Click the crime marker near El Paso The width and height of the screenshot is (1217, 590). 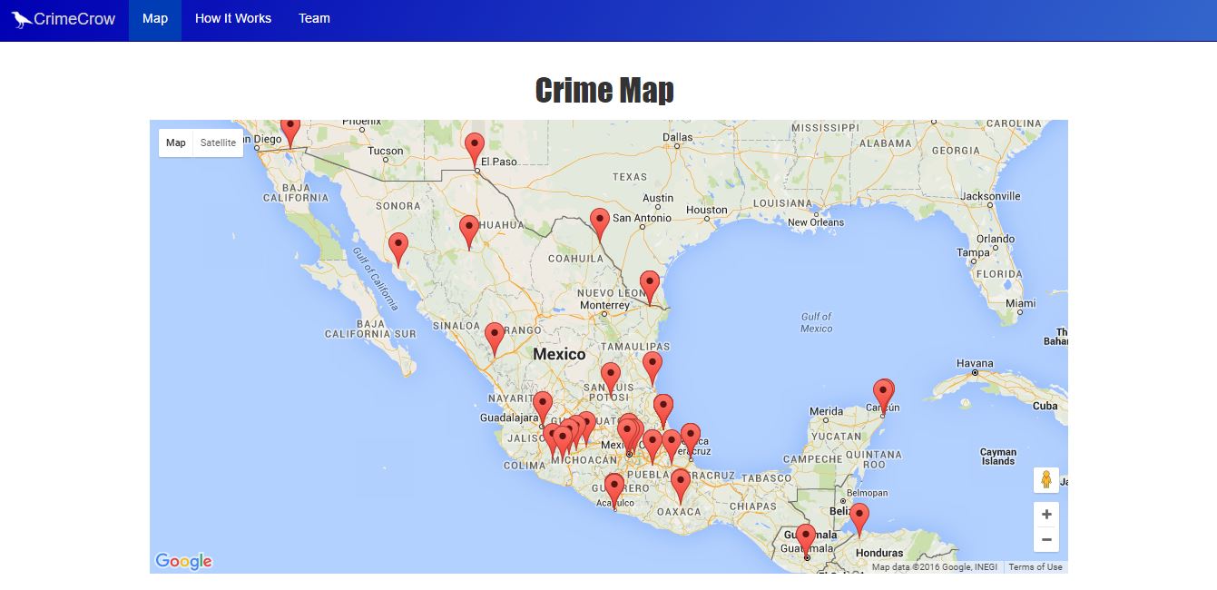[475, 151]
